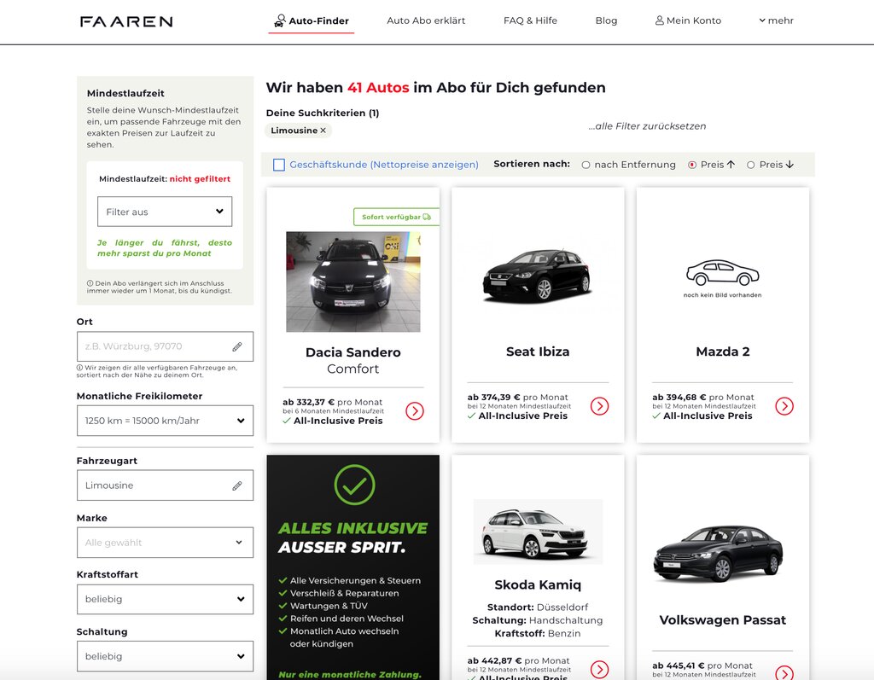874x680 pixels.
Task: Open the Blog menu item
Action: [606, 20]
